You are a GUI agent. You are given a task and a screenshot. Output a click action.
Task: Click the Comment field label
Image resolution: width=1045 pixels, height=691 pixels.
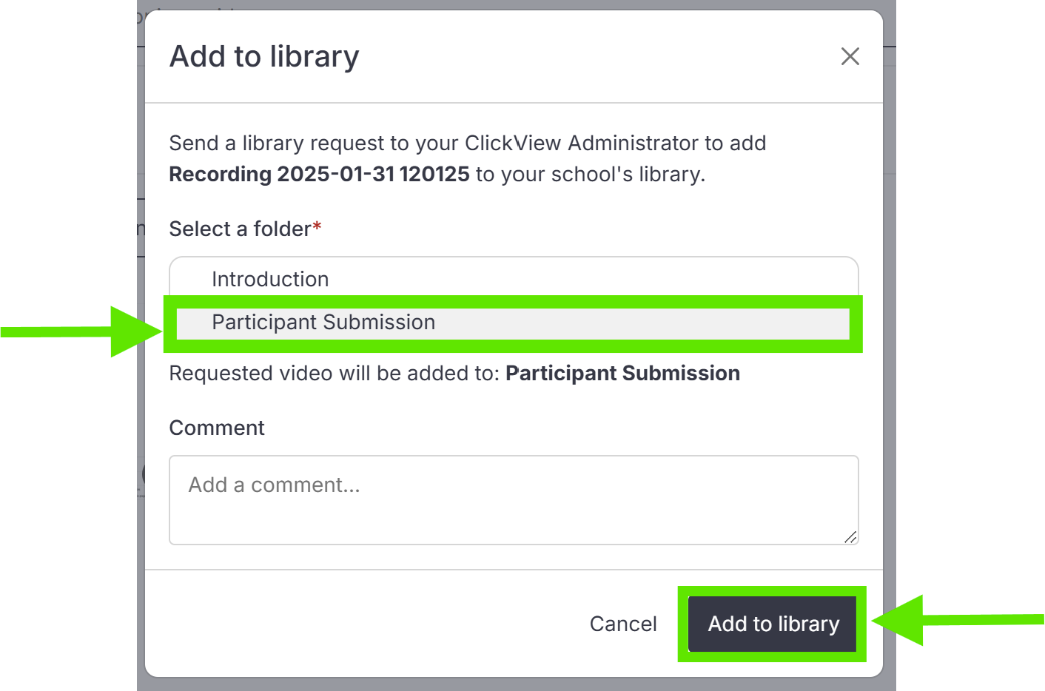(217, 428)
